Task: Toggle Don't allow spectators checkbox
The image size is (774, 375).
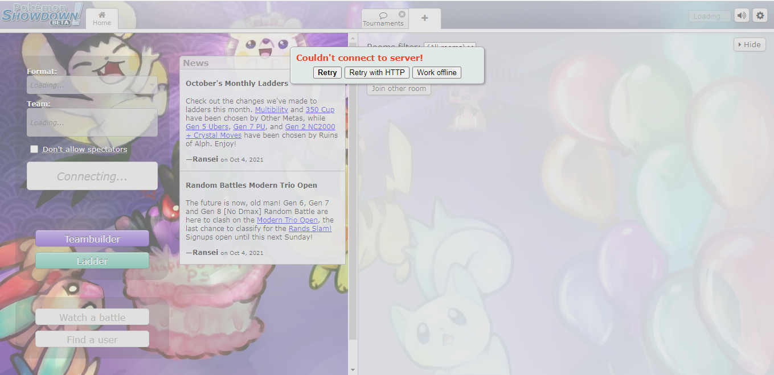Action: pos(34,149)
